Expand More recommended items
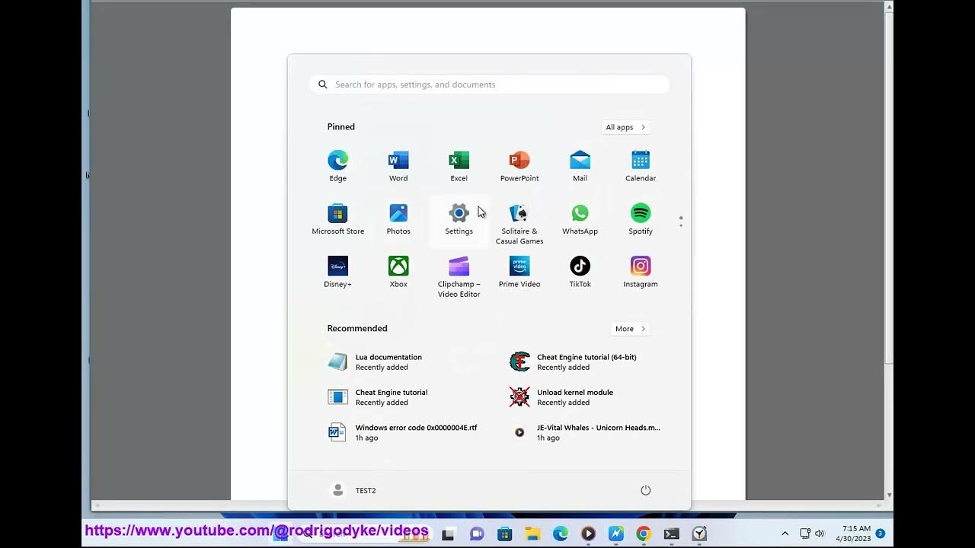975x548 pixels. point(630,329)
